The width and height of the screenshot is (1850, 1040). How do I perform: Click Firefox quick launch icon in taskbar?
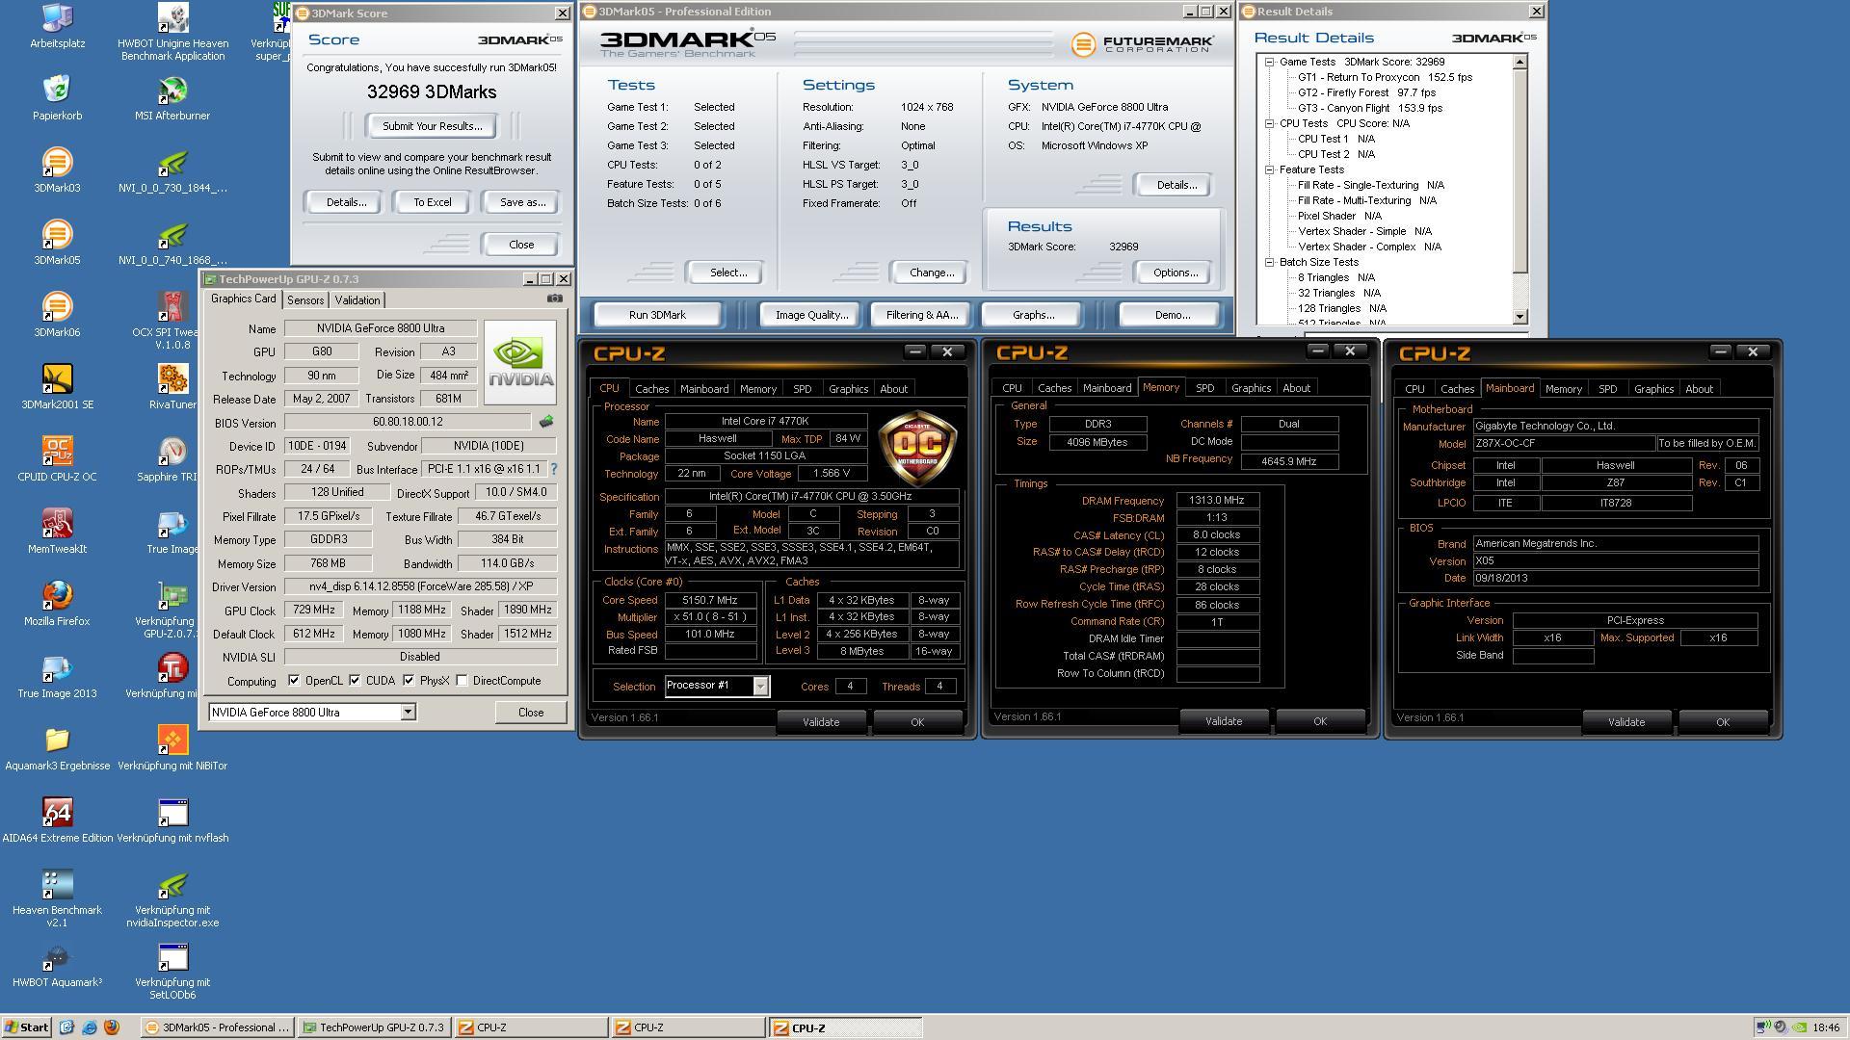pos(111,1027)
